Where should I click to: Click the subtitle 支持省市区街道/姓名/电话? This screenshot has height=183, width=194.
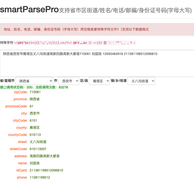[x=125, y=10]
